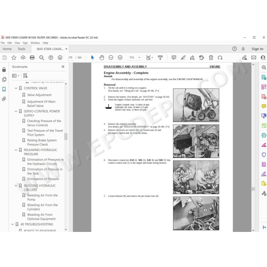The height and width of the screenshot is (267, 267).
Task: Click Sign In button
Action: click(257, 49)
